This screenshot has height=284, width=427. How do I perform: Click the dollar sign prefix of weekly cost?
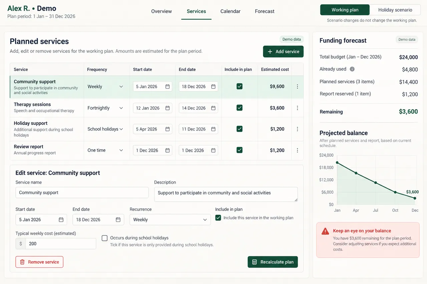pyautogui.click(x=21, y=244)
